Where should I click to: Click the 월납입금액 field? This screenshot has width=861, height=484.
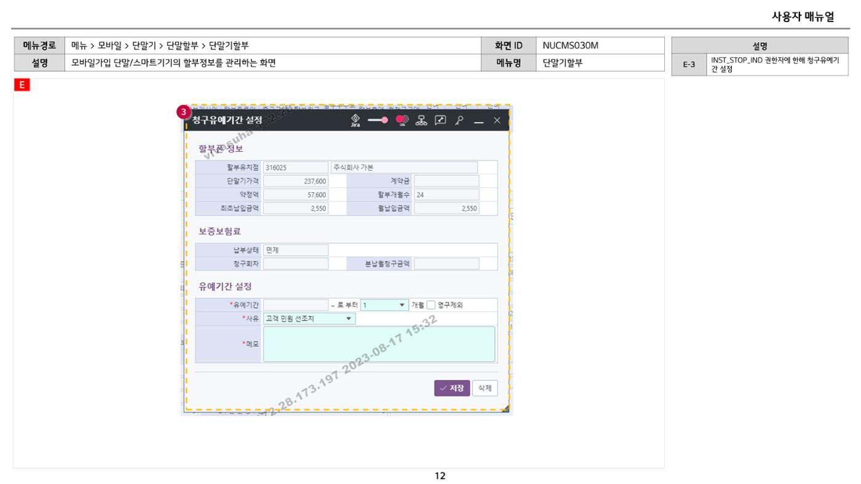point(446,208)
